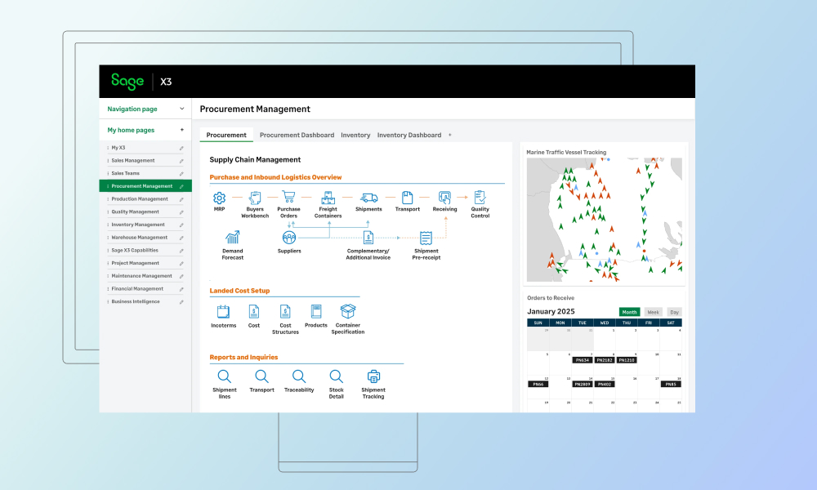Open the Inventory Dashboard tab
This screenshot has height=490, width=817.
point(408,135)
